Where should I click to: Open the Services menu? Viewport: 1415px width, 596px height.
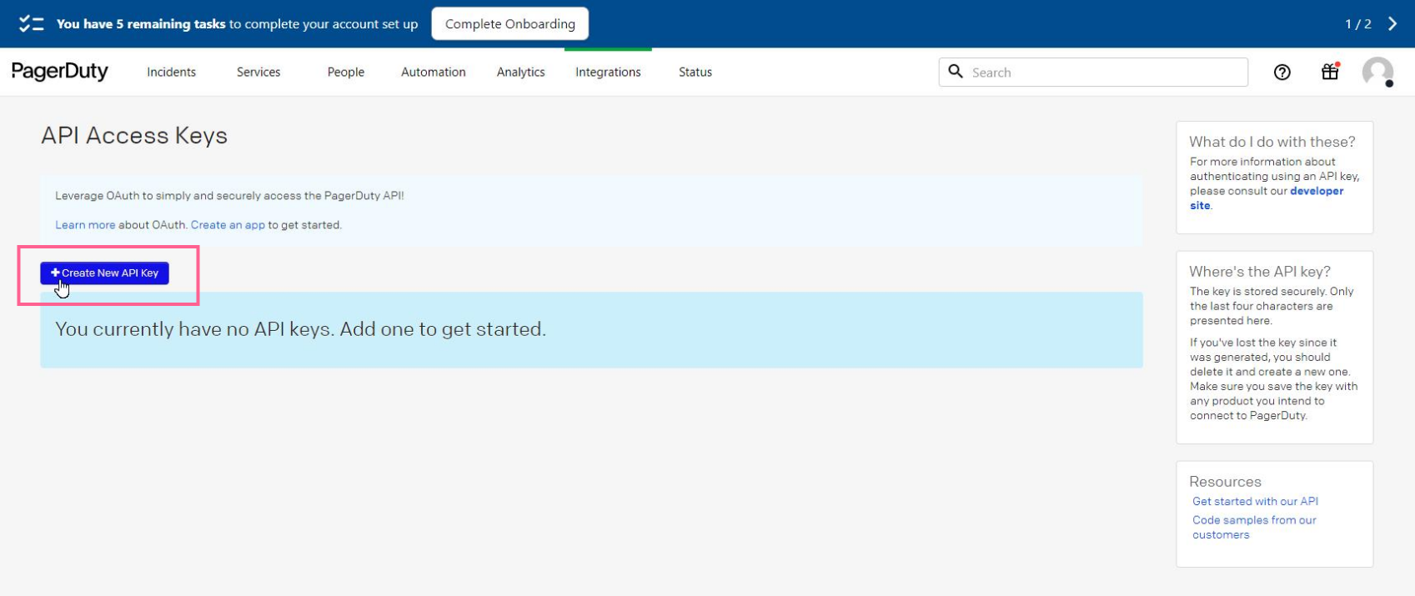[258, 73]
